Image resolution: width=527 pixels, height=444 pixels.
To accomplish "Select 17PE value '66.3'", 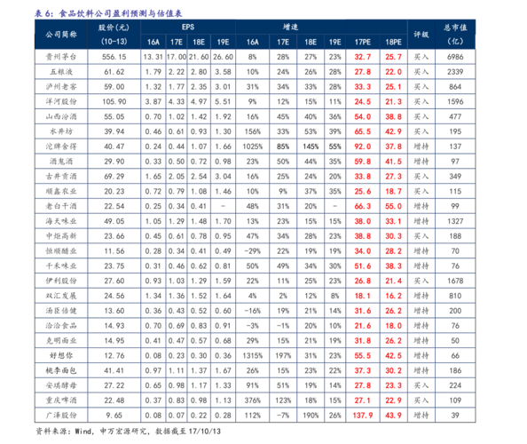I will coord(363,206).
